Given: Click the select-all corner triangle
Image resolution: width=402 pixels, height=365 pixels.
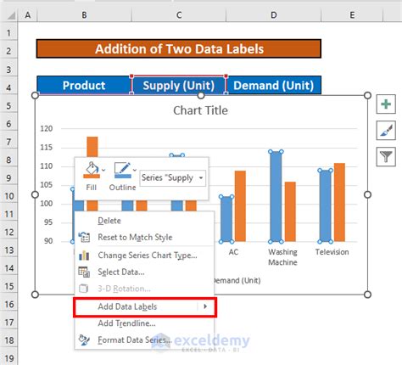Looking at the screenshot, I should point(11,15).
